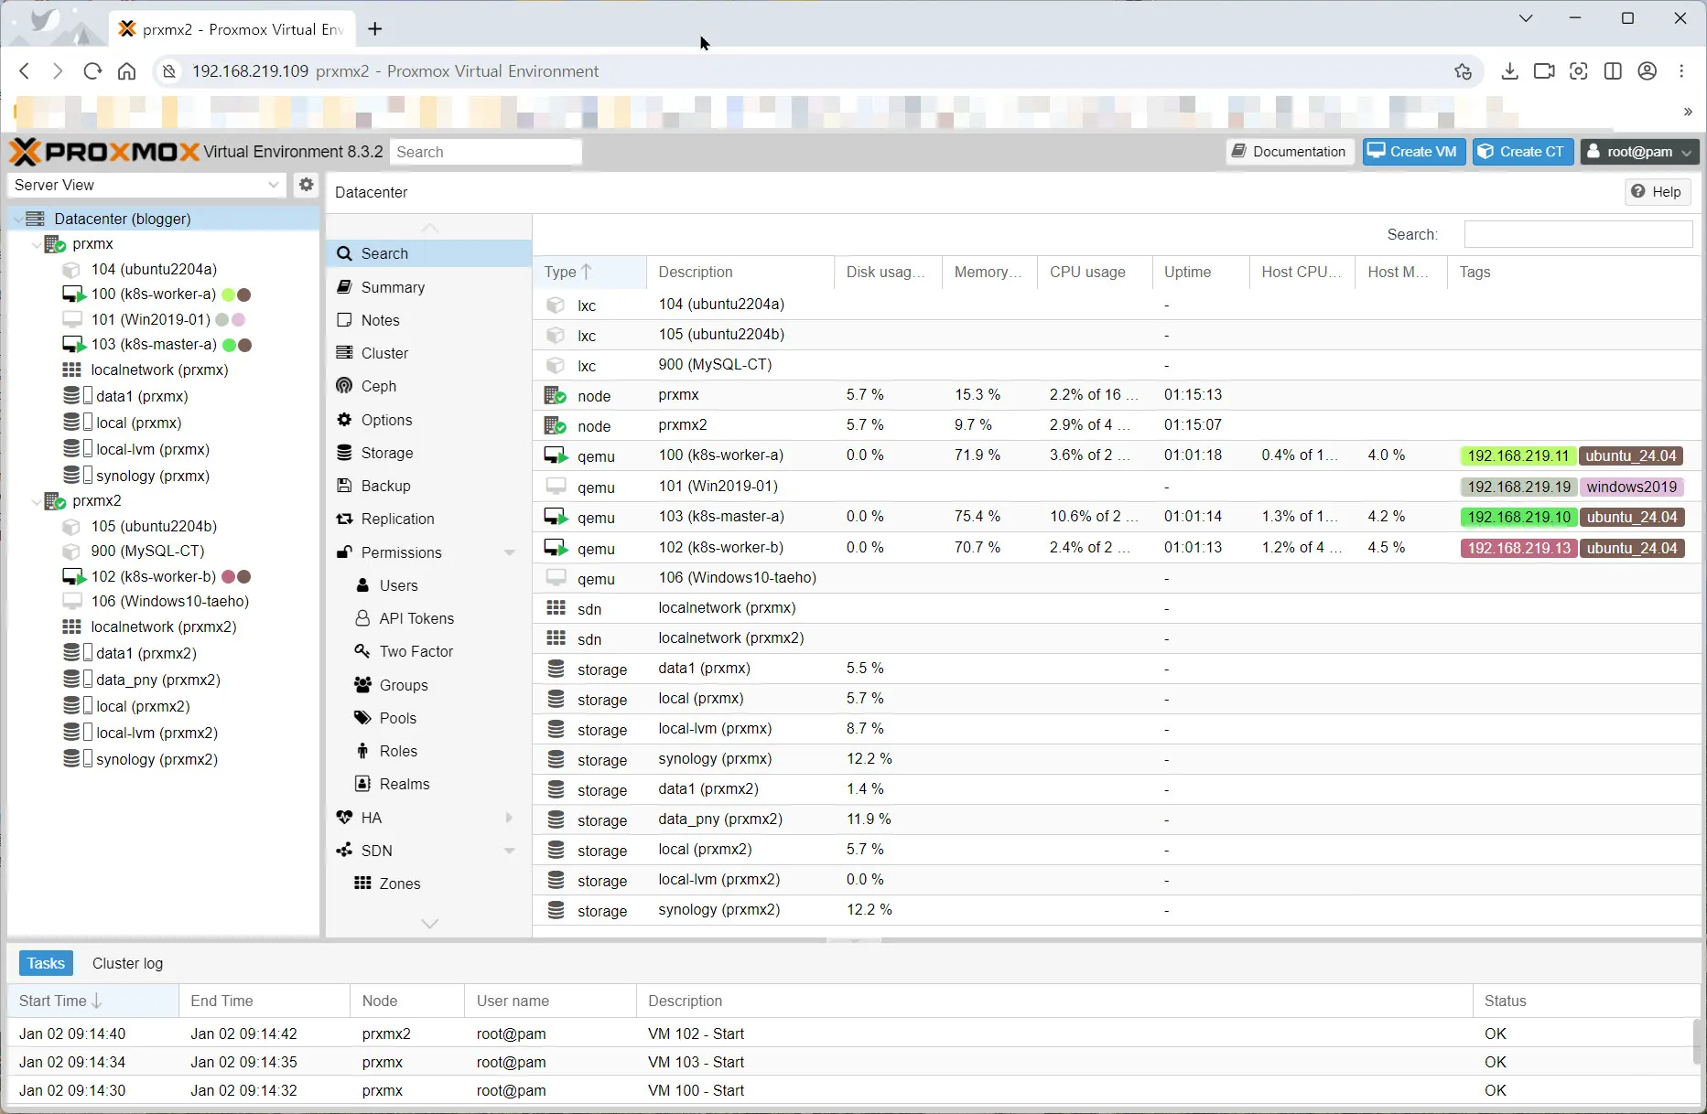Click the qemu icon in the 101 (Win2019-01) row
1707x1114 pixels.
point(556,487)
